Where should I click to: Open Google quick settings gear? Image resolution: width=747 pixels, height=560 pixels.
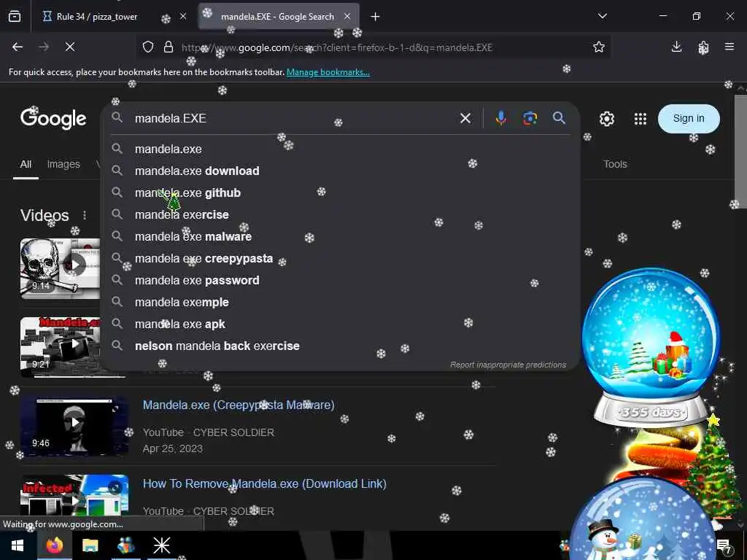(x=606, y=119)
